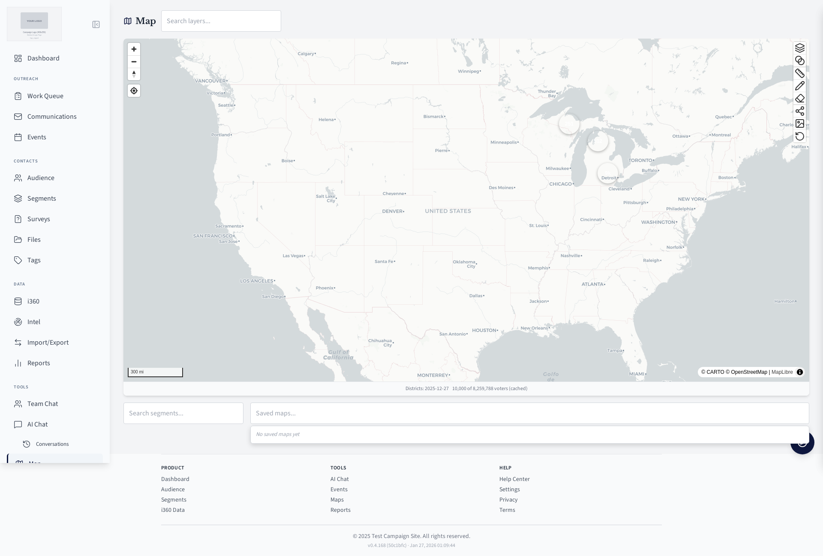823x556 pixels.
Task: Zoom out on the map
Action: (134, 62)
